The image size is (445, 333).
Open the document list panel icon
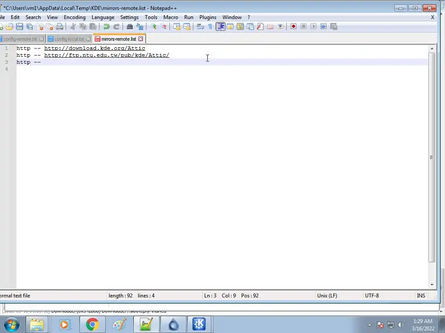[x=250, y=26]
